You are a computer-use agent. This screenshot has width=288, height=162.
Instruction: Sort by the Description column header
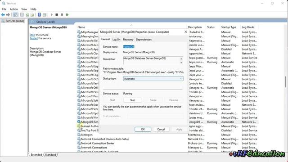(195, 27)
